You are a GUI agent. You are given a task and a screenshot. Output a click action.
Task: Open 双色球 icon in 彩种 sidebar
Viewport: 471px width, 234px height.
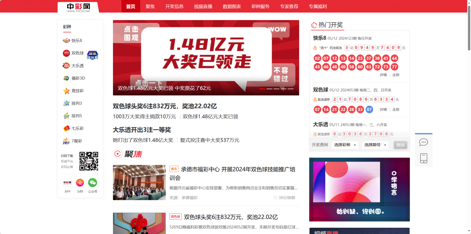[x=66, y=53]
